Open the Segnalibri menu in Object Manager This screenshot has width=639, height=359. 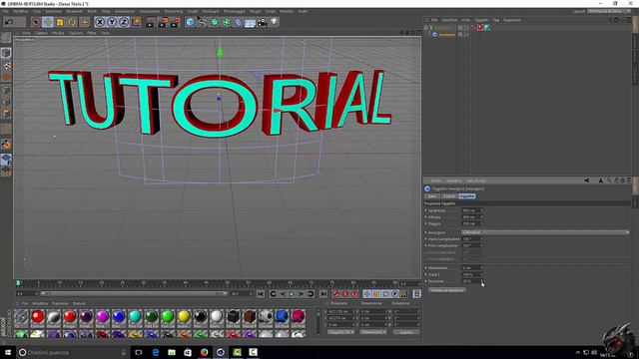point(512,20)
